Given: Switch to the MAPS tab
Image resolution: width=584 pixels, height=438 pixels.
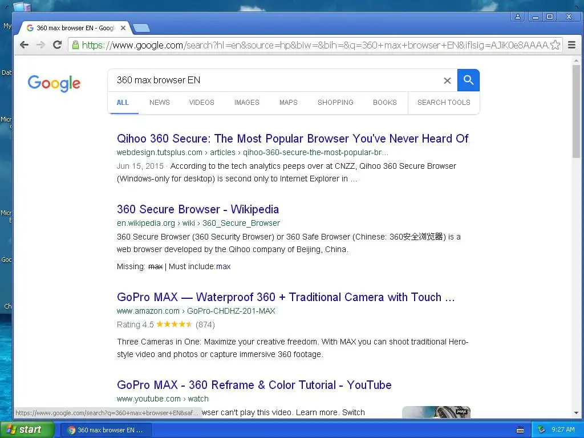Looking at the screenshot, I should 288,103.
